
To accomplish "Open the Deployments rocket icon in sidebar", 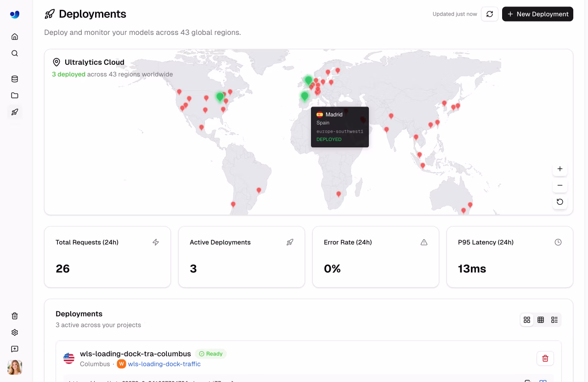I will pyautogui.click(x=14, y=112).
